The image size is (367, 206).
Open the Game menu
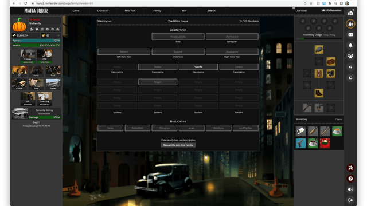[76, 11]
